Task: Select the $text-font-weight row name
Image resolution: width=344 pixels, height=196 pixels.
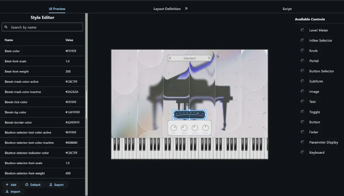Action: [x=17, y=71]
